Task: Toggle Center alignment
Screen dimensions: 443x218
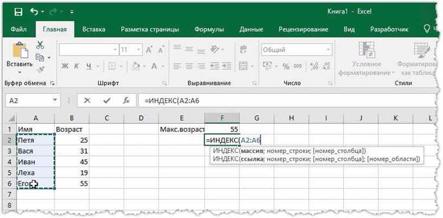Action: coord(189,66)
